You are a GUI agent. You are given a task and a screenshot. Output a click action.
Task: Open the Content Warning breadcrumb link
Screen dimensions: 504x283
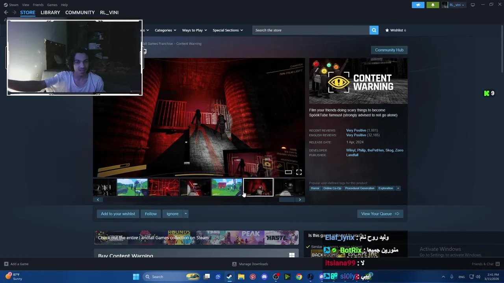point(189,44)
